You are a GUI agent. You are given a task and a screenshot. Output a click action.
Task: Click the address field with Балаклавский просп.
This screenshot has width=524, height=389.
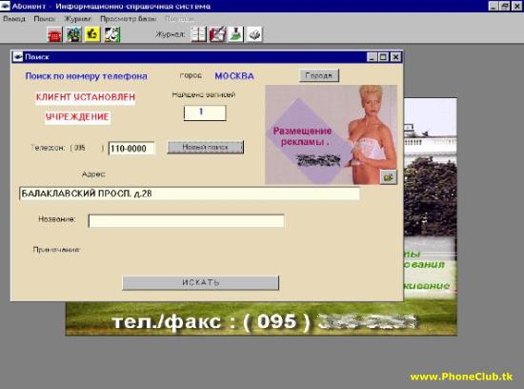[190, 194]
